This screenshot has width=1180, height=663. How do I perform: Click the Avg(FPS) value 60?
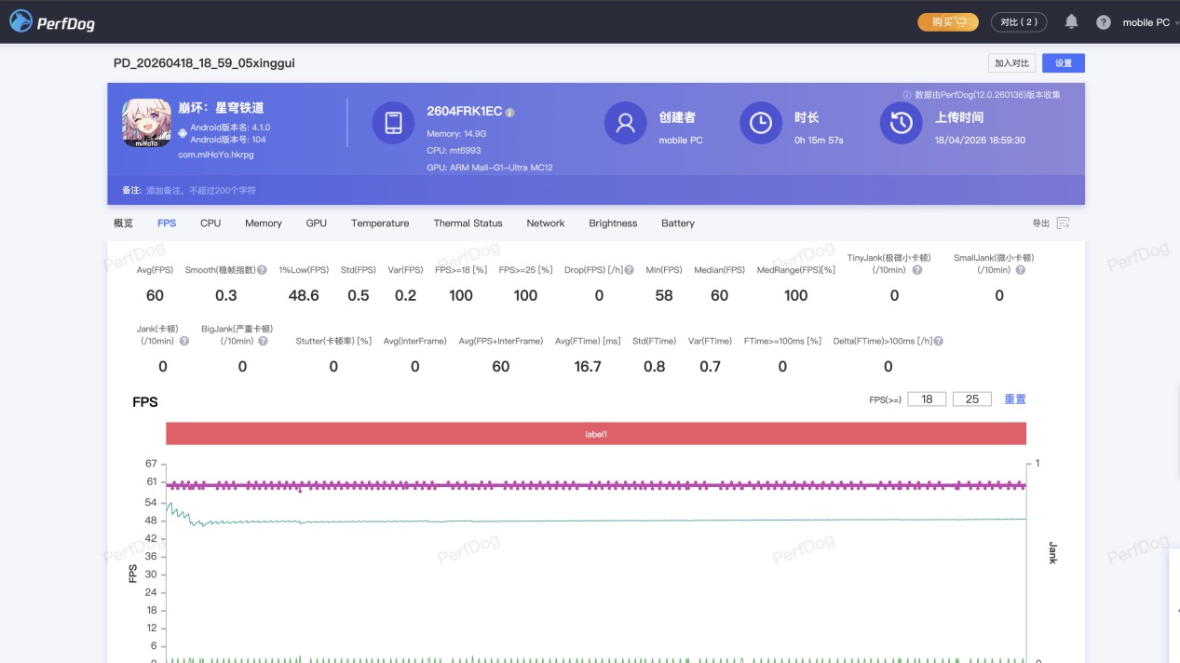click(x=155, y=295)
